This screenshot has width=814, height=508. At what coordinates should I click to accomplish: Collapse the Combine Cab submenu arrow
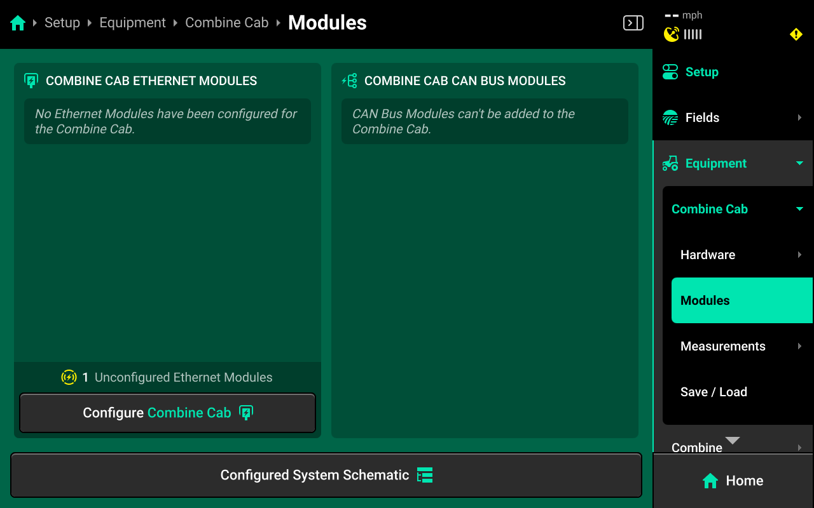point(799,209)
